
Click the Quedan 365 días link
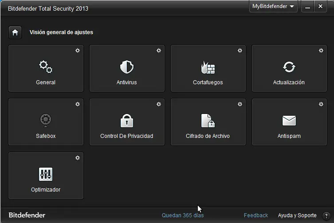183,215
